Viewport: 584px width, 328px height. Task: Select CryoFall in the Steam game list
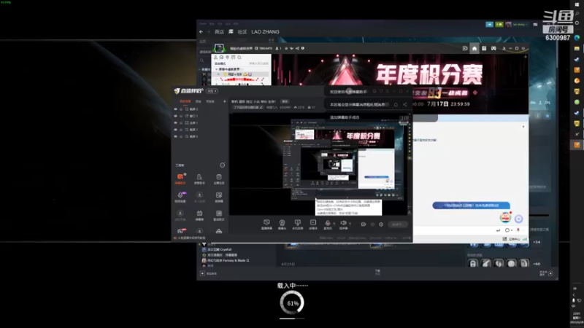(x=220, y=249)
